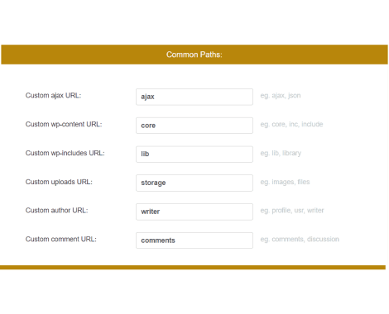This screenshot has height=314, width=389.
Task: Focus the Custom author URL field with writer
Action: pos(194,212)
